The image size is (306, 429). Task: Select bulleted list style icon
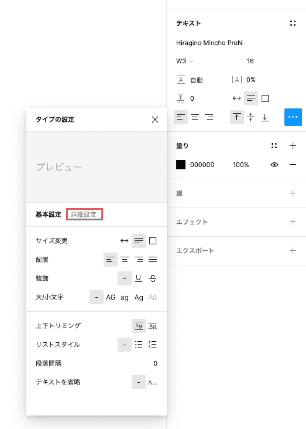[x=138, y=344]
